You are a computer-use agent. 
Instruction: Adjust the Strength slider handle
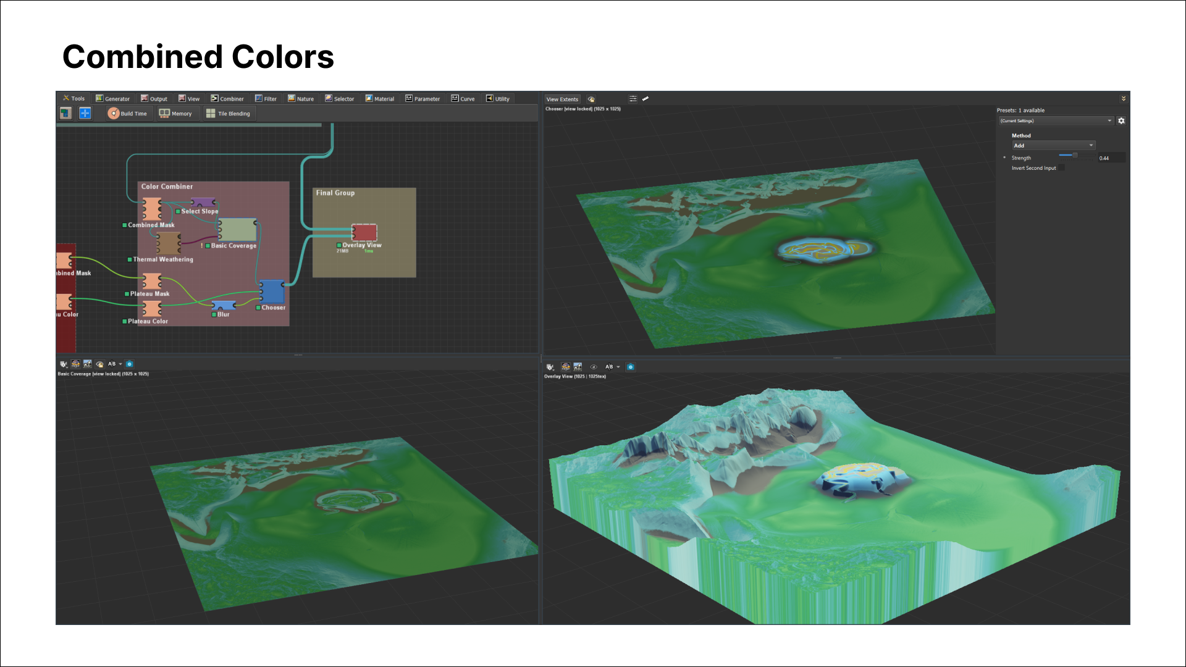tap(1075, 155)
